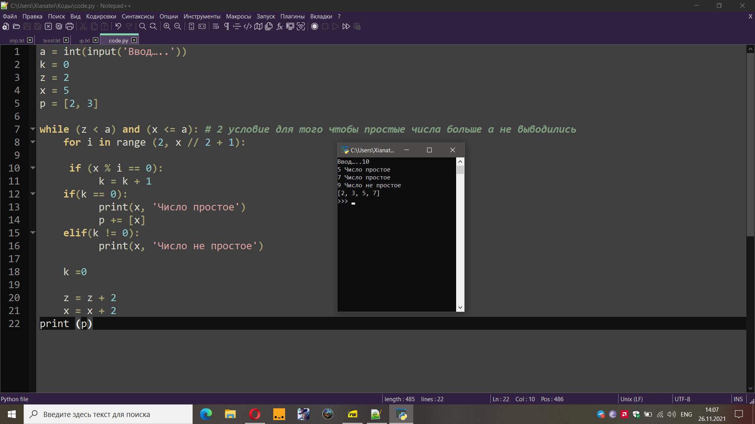Click the UTF-8 encoding status entry
The height and width of the screenshot is (424, 755).
tap(682, 399)
